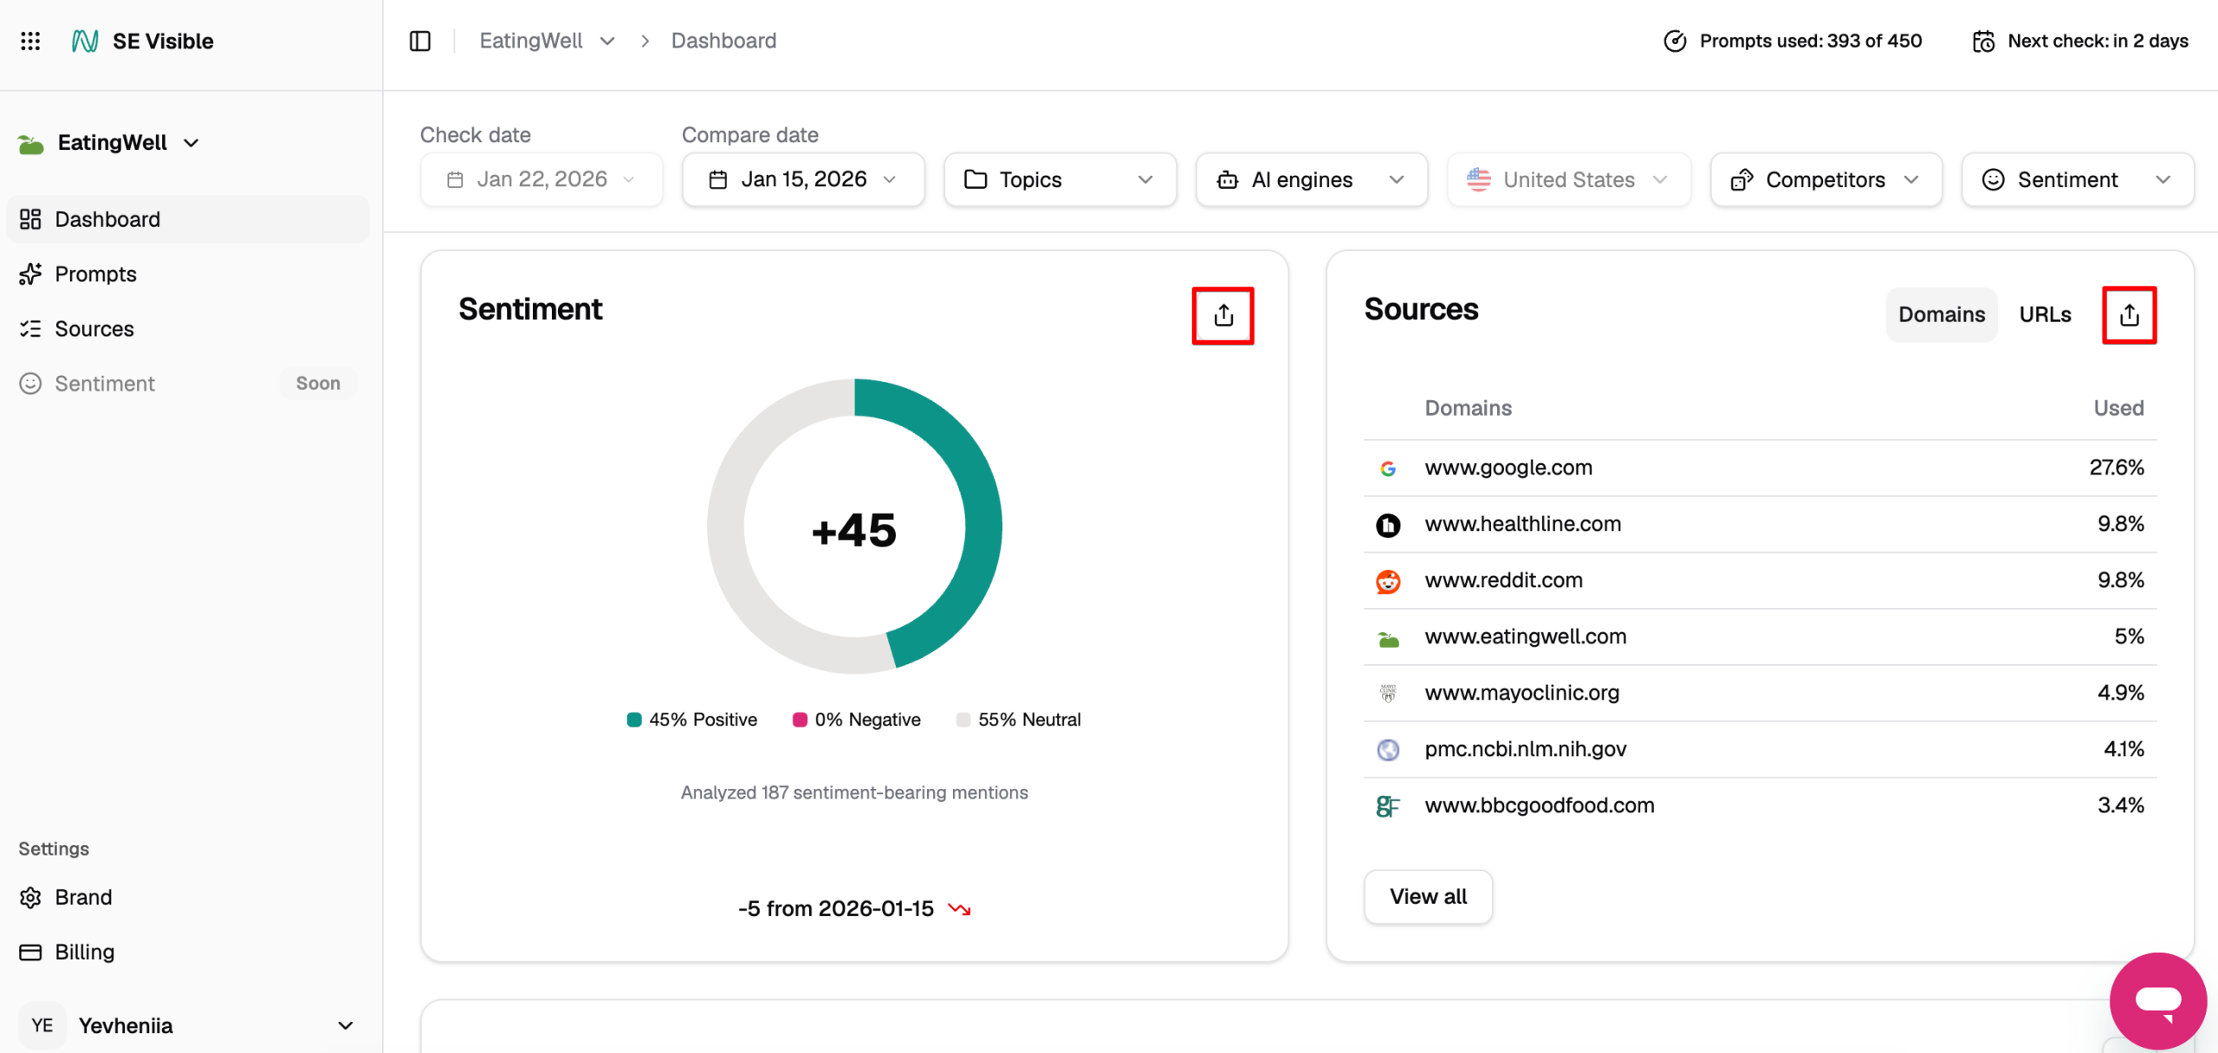
Task: Toggle the Sentiment filter on the right
Action: 2077,179
